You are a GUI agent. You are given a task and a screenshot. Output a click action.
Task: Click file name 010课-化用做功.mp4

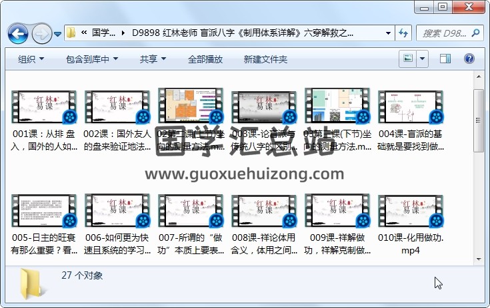click(x=411, y=243)
